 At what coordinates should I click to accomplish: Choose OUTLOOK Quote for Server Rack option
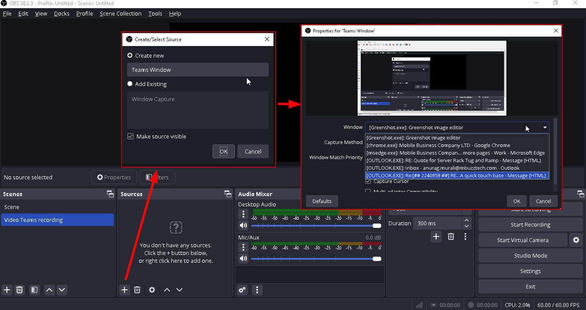coord(457,160)
